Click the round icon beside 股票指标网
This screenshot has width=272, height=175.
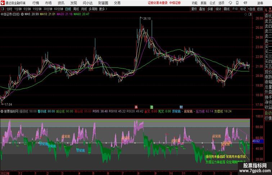(x=2, y=111)
